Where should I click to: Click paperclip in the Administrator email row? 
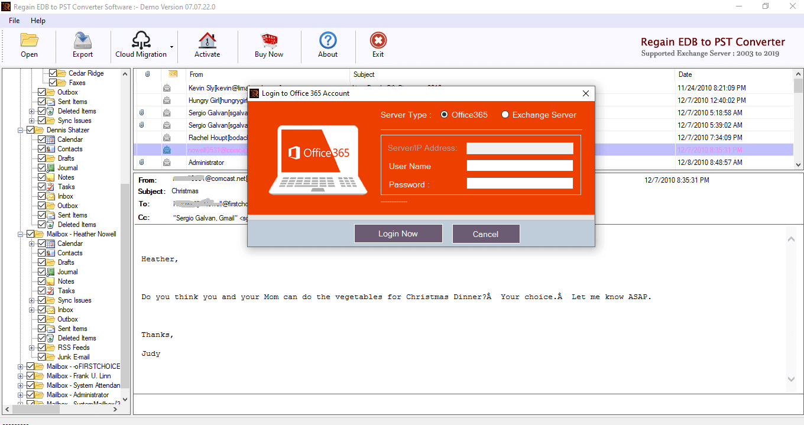(141, 163)
